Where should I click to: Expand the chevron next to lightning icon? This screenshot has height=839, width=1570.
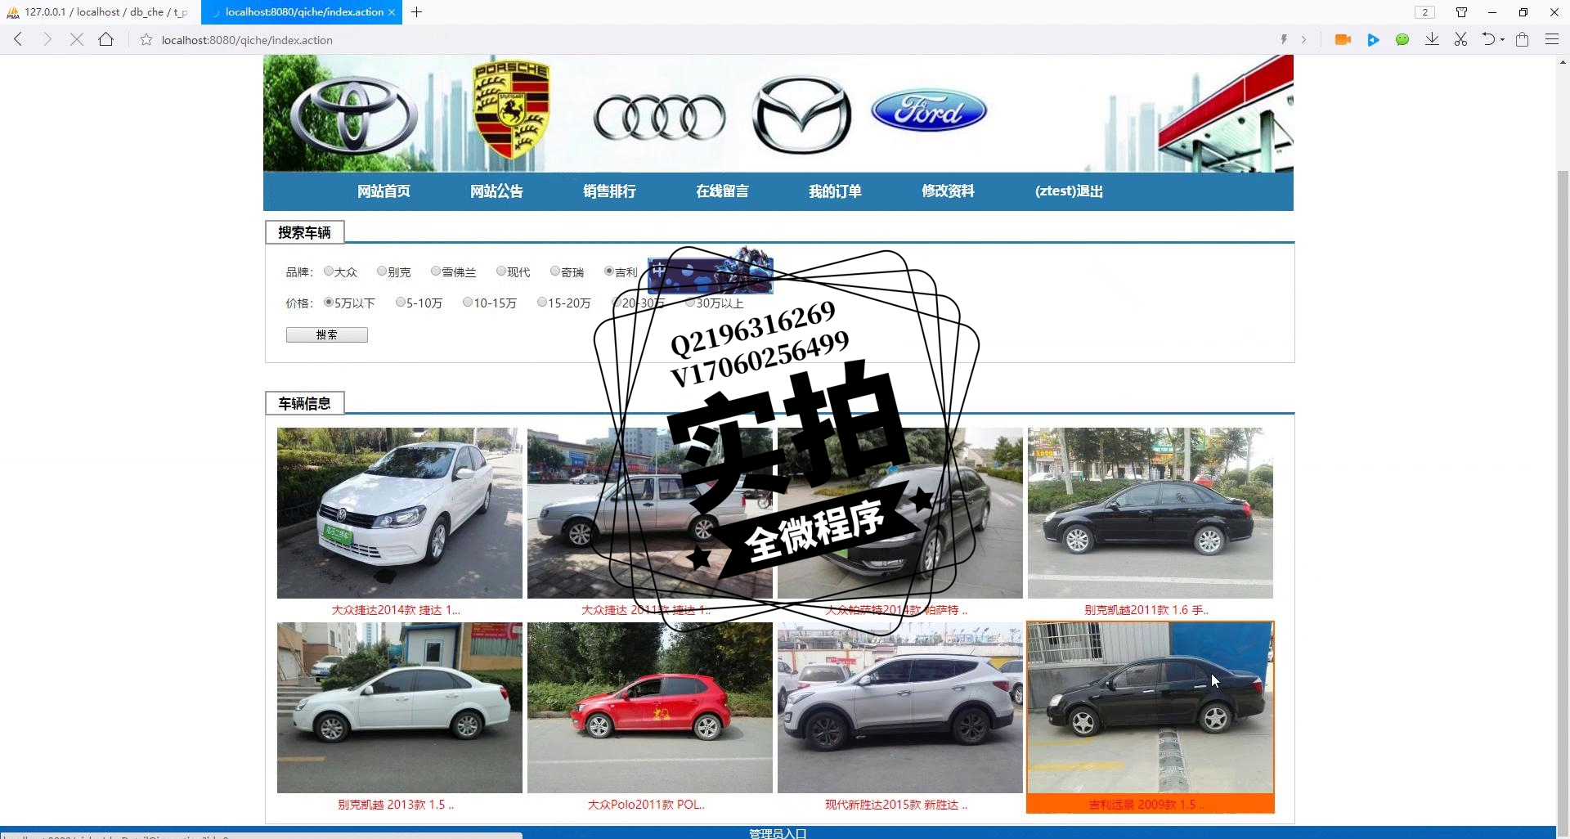[1303, 39]
